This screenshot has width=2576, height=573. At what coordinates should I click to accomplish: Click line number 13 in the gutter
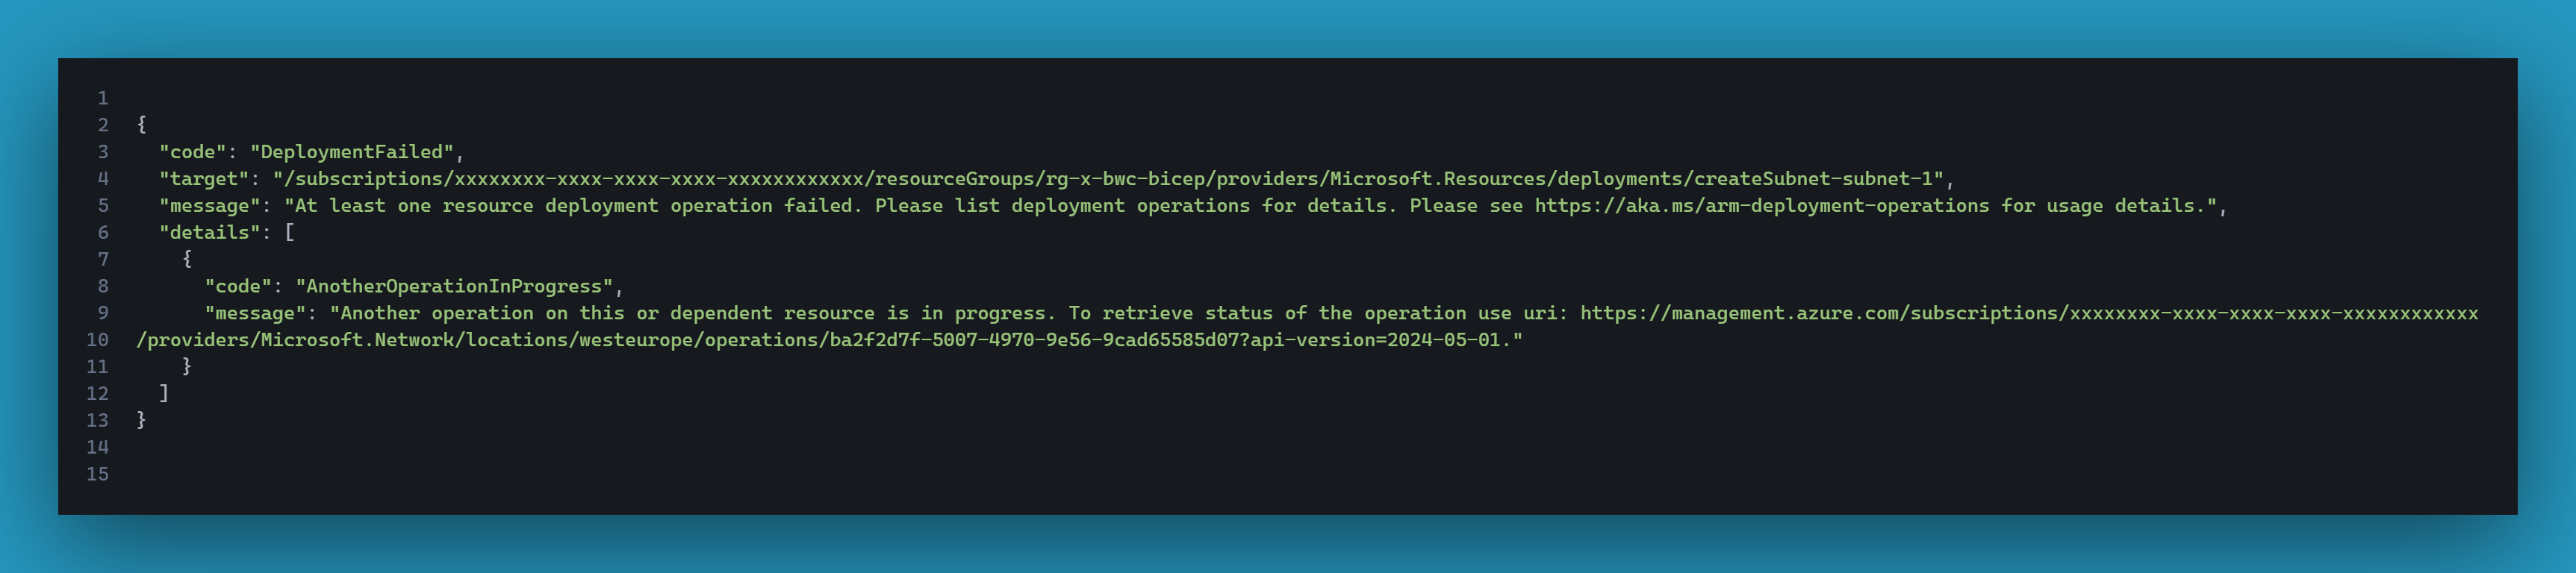click(x=98, y=420)
